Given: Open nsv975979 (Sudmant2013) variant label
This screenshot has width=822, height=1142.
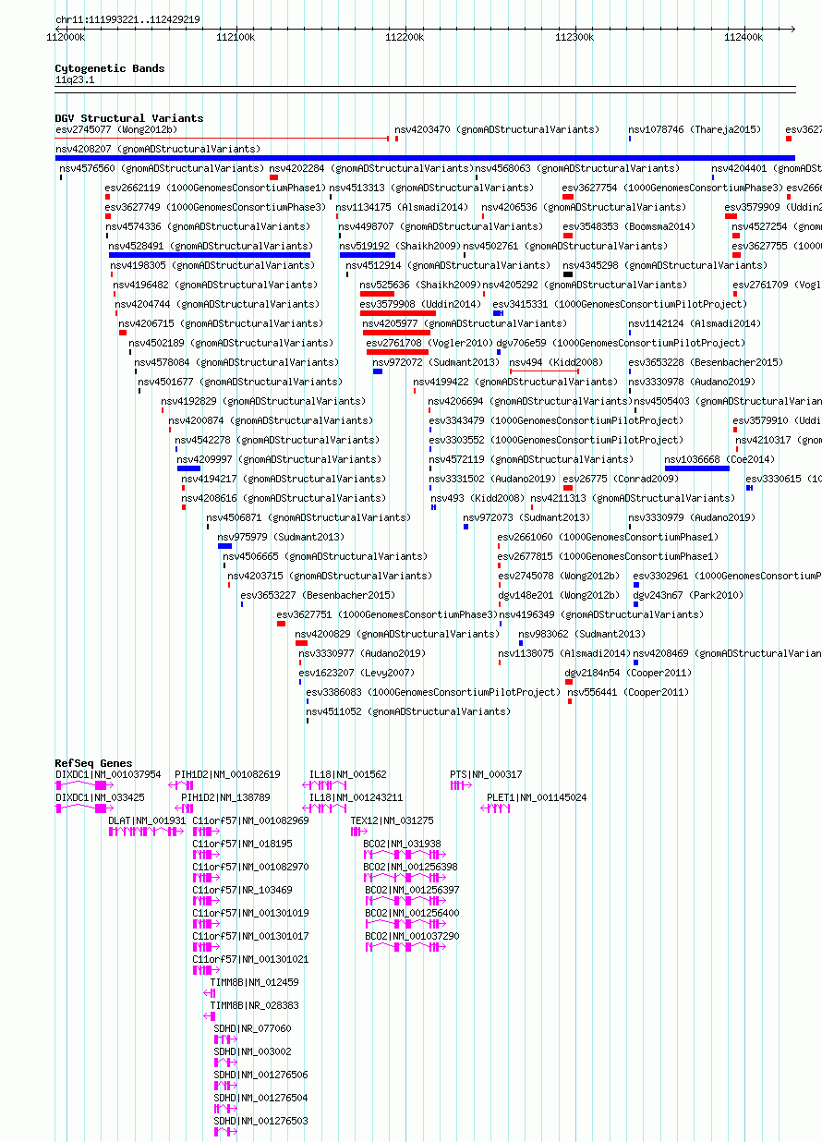Looking at the screenshot, I should [281, 537].
